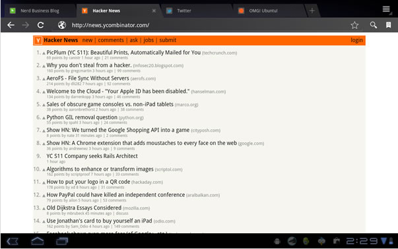
Task: Tap the Android system back button
Action: [12, 241]
